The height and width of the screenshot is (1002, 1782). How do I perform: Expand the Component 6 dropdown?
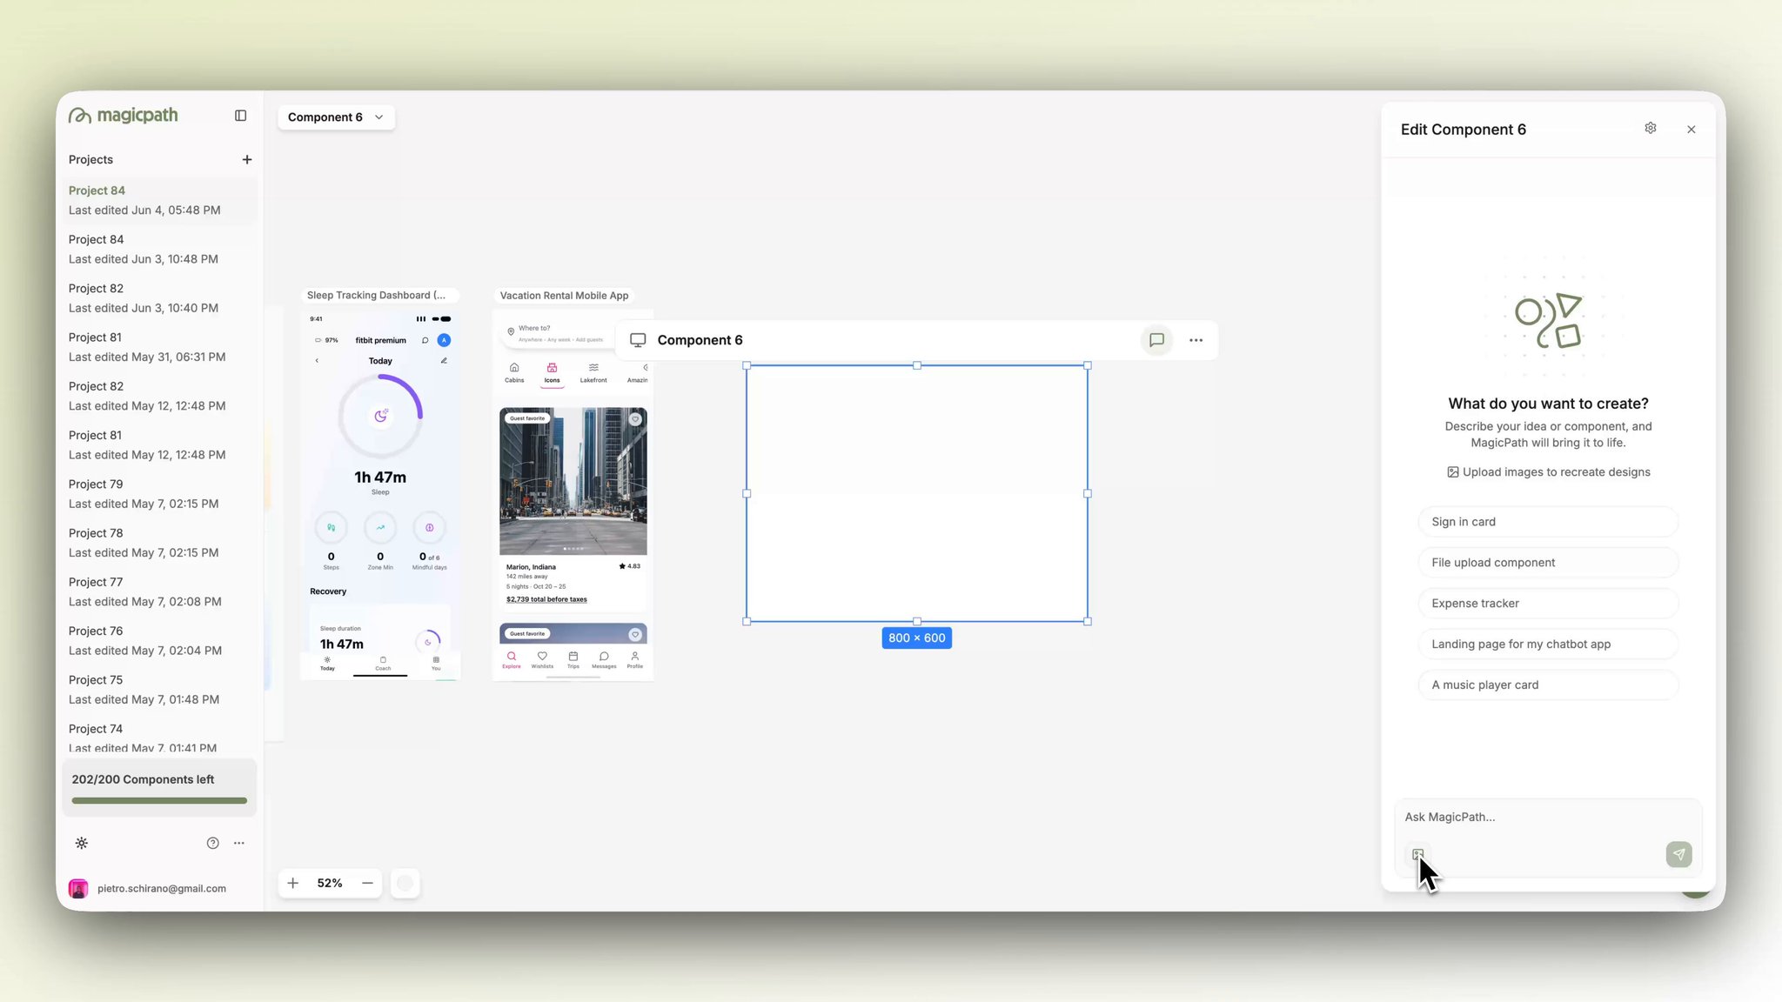336,117
